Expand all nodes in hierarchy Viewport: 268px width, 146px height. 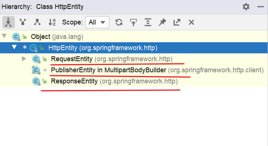(148, 22)
